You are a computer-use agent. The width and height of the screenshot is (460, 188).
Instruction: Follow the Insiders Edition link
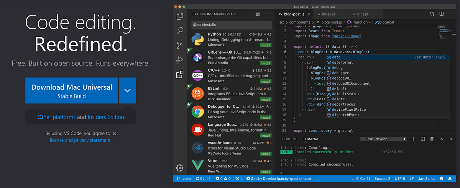pyautogui.click(x=106, y=117)
